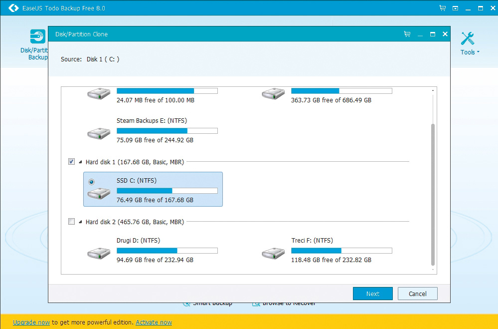Click the Treci F: (NTFS) label
The width and height of the screenshot is (498, 329).
[x=312, y=241]
